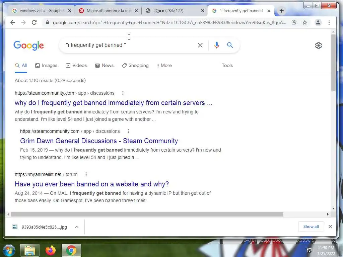Expand the More search filters

pos(164,66)
